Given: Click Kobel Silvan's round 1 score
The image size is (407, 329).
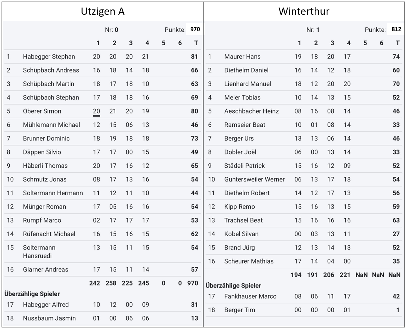Looking at the screenshot, I should click(298, 234).
